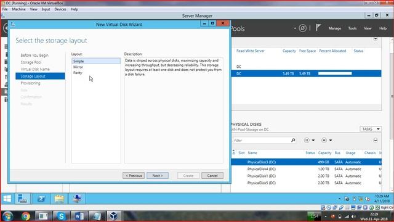This screenshot has height=222, width=394.
Task: Select PhysicalDisk4 (DC) row
Action: click(x=306, y=169)
